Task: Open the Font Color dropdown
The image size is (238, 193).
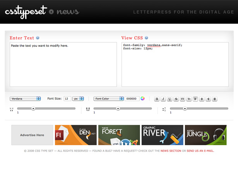Action: [108, 99]
